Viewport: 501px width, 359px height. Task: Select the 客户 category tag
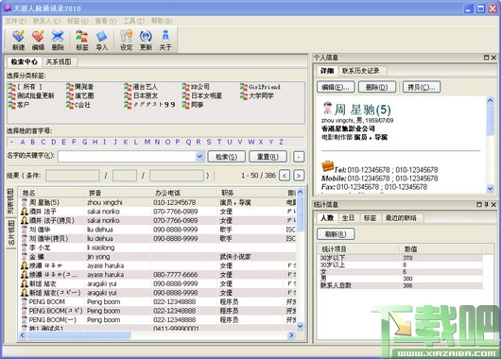pyautogui.click(x=19, y=105)
